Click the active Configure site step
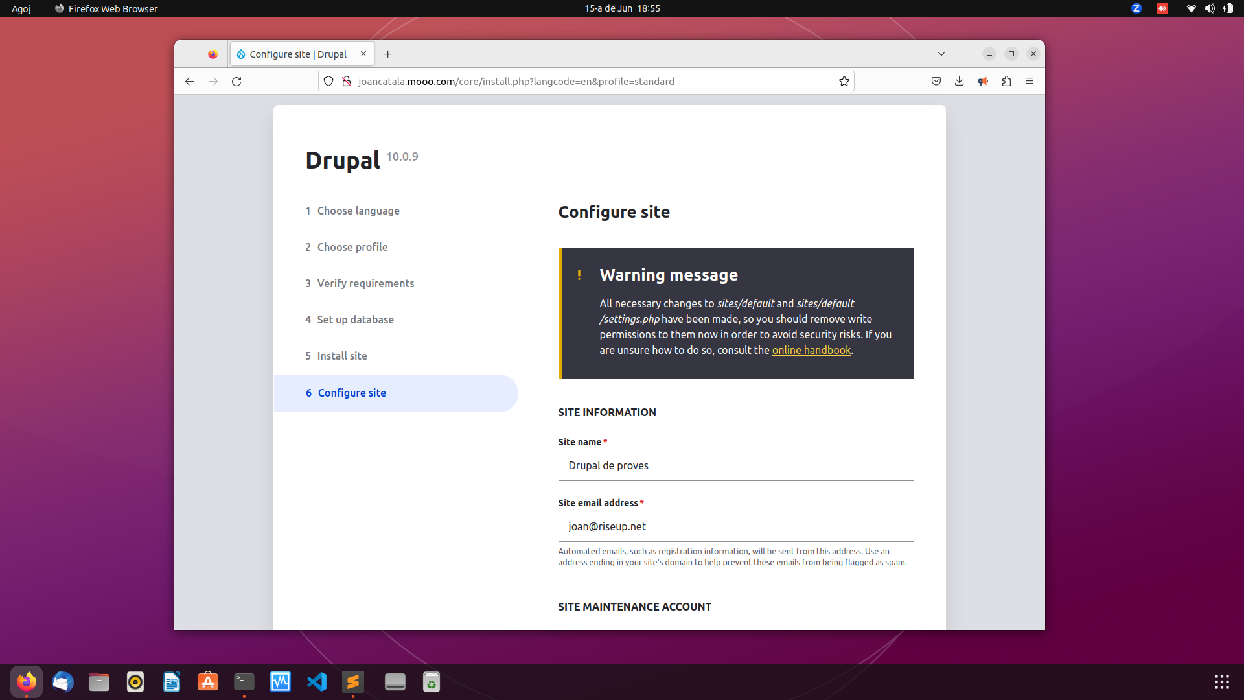This screenshot has height=700, width=1244. [396, 393]
